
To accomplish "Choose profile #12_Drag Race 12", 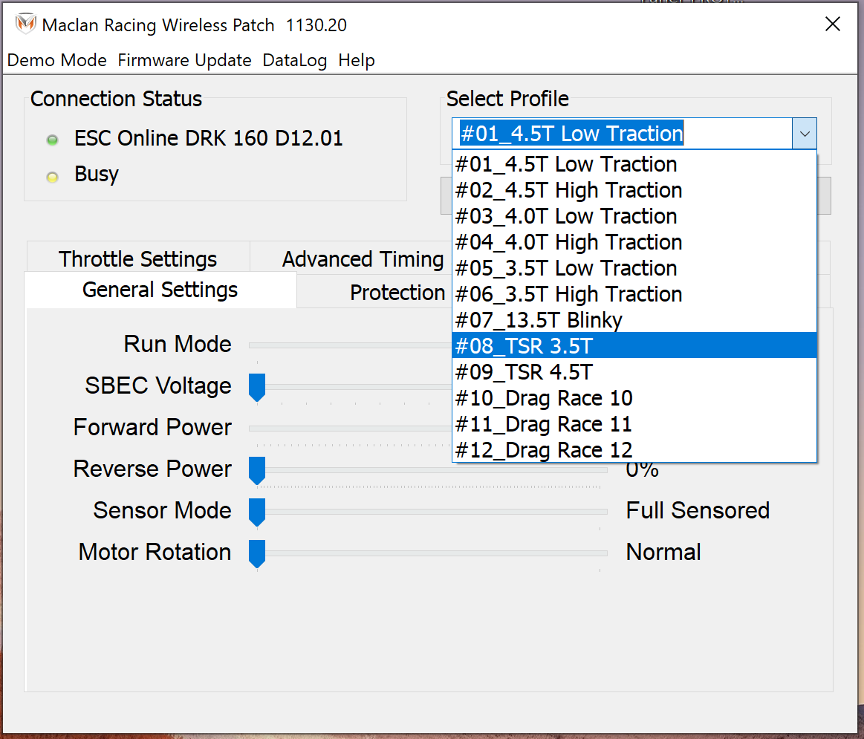I will tap(634, 450).
